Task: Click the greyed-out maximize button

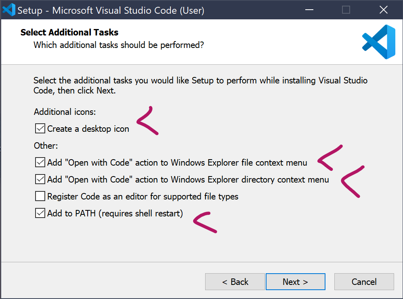Action: pos(346,10)
